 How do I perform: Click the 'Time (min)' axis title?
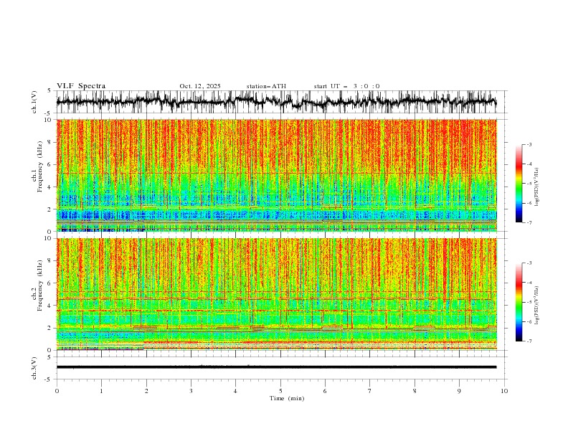point(287,398)
